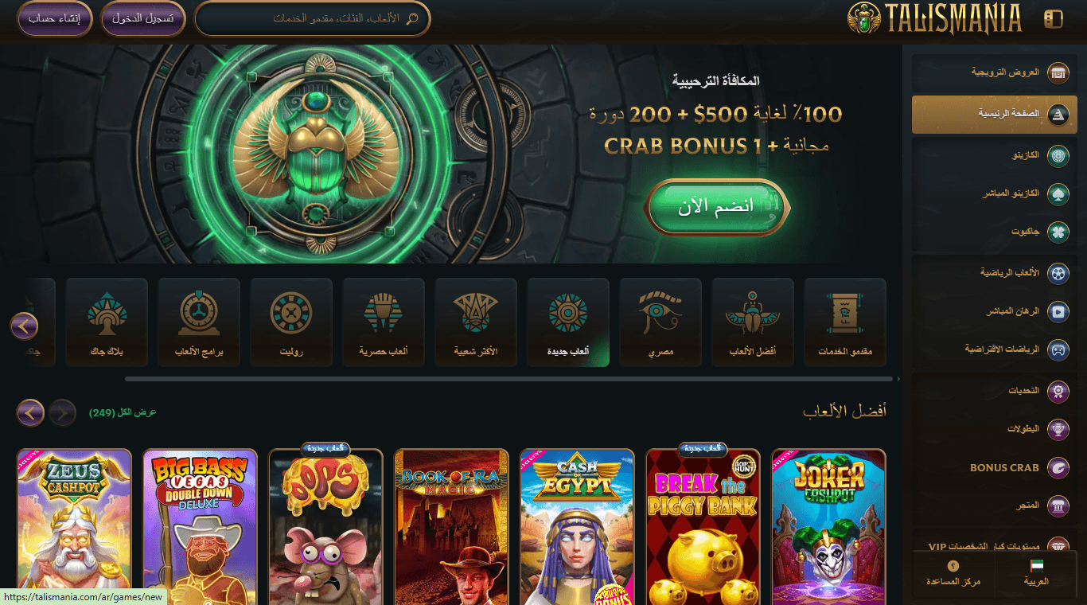Select the Blackjack category tile
Screen dimensions: 1087x605
click(x=107, y=322)
